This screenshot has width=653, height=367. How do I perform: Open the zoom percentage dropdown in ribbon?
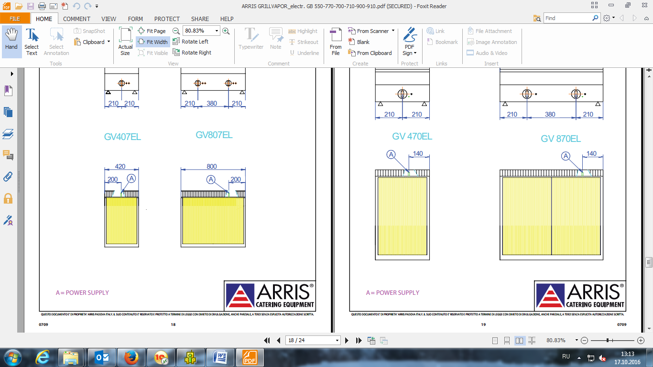(217, 31)
